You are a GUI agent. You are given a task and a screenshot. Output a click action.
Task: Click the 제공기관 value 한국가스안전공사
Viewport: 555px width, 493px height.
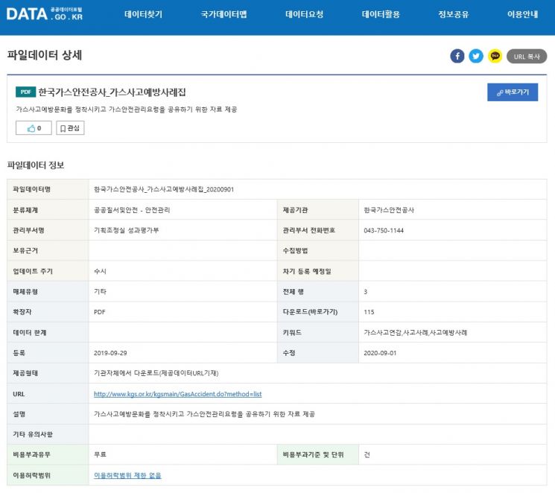click(389, 210)
